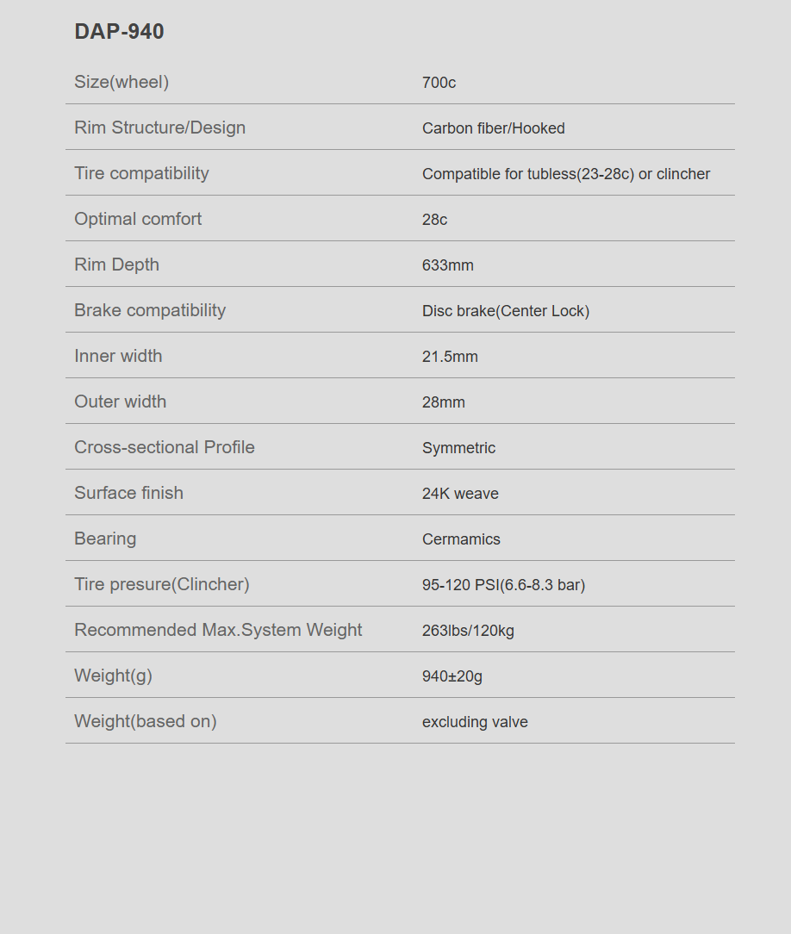Viewport: 791px width, 934px height.
Task: Click the Carbon fiber/Hooked value
Action: (493, 128)
